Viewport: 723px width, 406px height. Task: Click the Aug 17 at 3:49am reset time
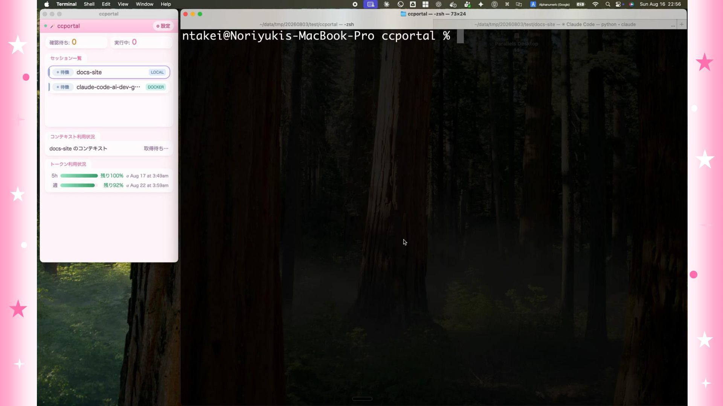[x=147, y=176]
